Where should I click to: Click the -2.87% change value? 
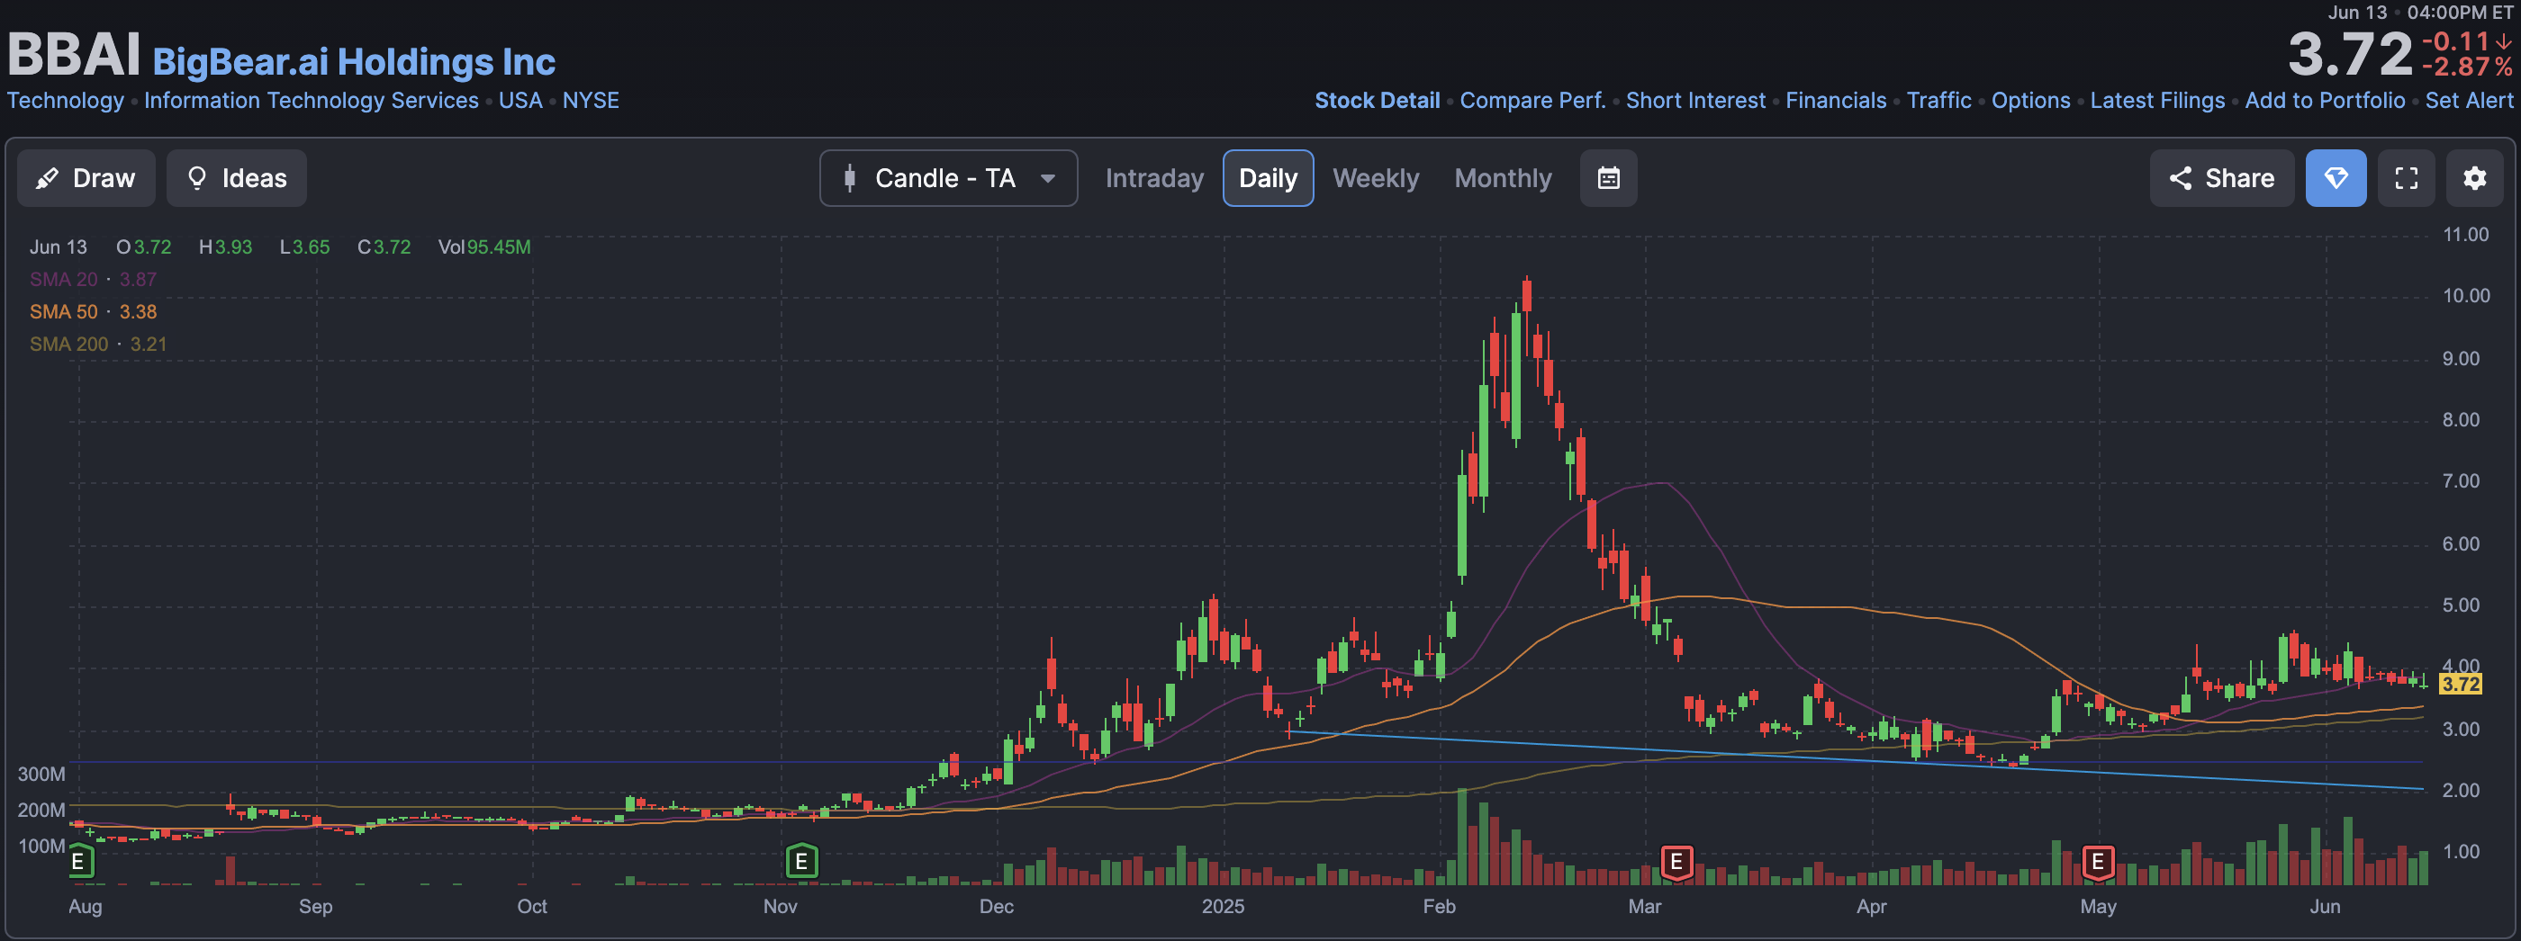[x=2467, y=67]
